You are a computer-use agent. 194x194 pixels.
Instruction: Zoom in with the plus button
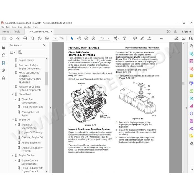[x=93, y=38]
